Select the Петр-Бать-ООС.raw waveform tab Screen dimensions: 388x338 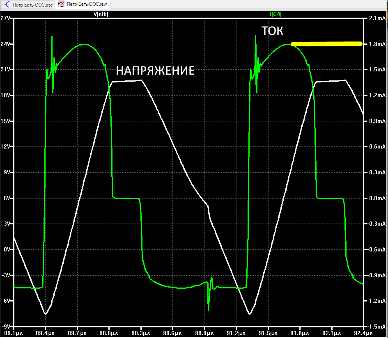coord(83,4)
